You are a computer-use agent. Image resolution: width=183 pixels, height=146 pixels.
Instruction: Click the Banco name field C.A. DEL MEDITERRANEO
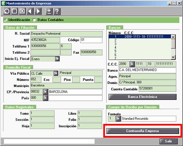pos(148,70)
